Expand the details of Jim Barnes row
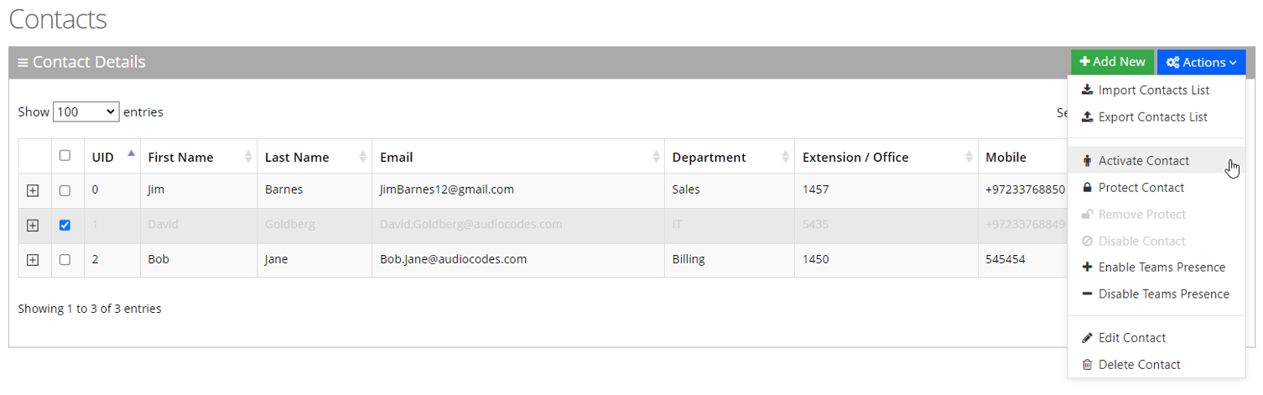This screenshot has width=1263, height=395. [x=33, y=190]
